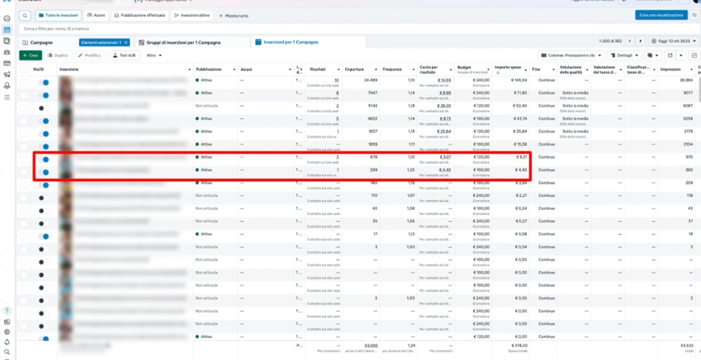Open the charts panel icon at toolbar end
This screenshot has height=360, width=701.
pos(695,55)
